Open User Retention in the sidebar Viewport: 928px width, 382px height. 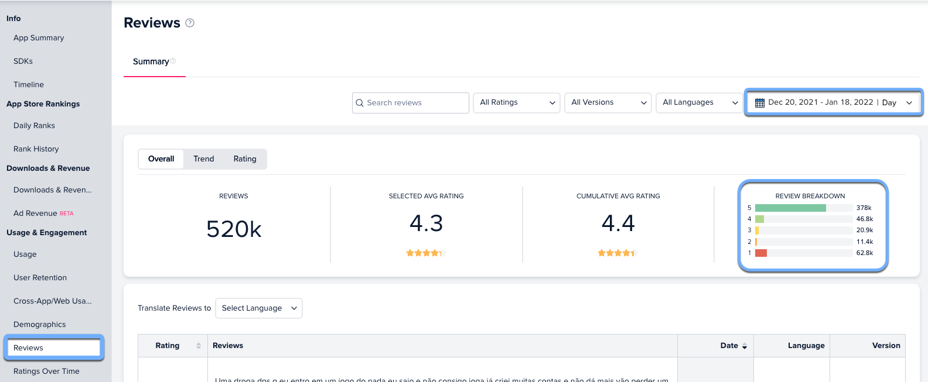click(40, 277)
